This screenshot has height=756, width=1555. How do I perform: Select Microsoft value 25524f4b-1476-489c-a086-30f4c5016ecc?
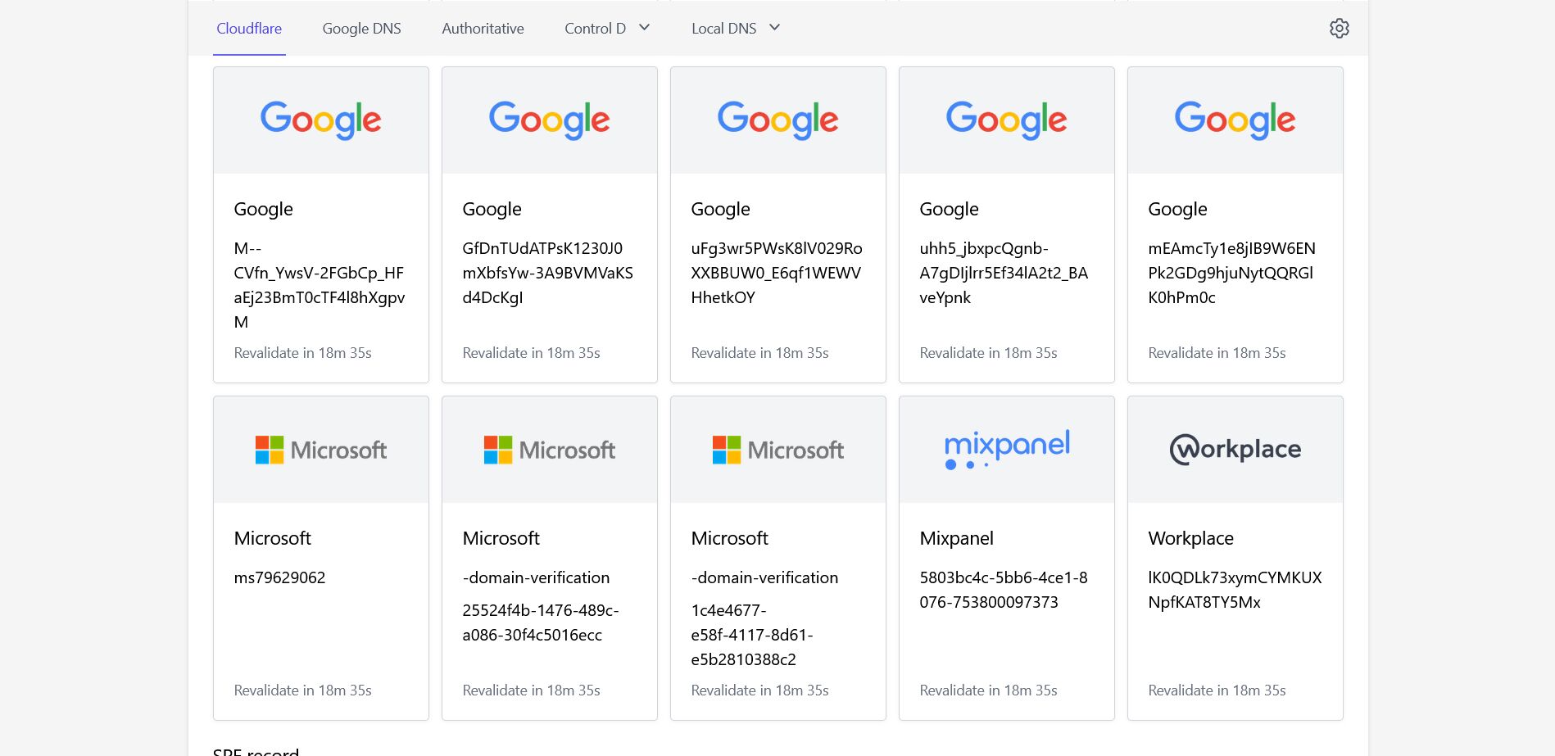[541, 622]
